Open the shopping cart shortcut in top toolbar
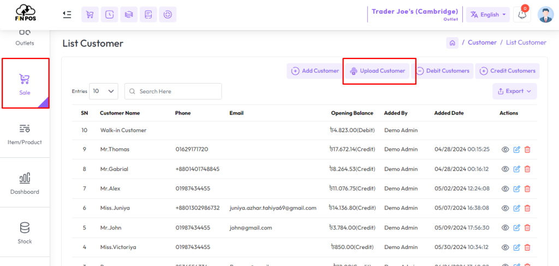This screenshot has width=559, height=266. pos(90,15)
